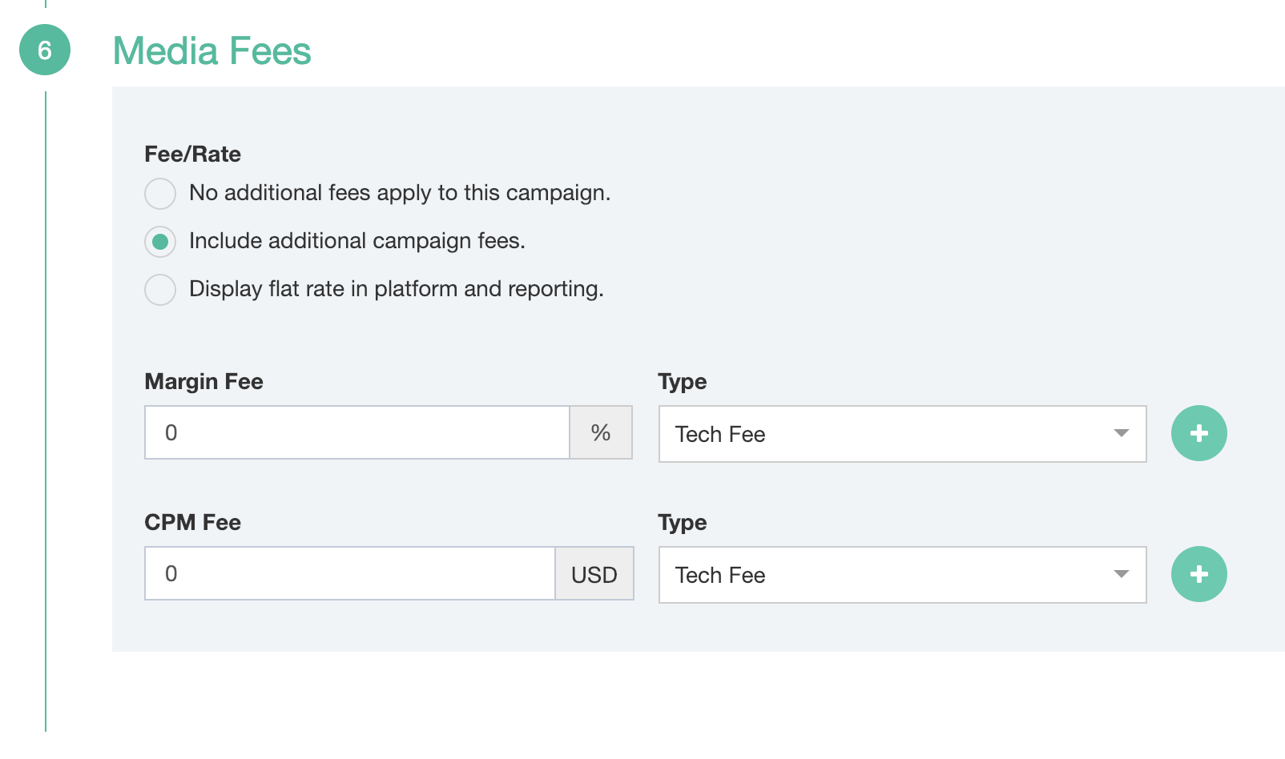Viewport: 1285px width, 759px height.
Task: Click "No additional fees apply to this campaign." text
Action: click(x=399, y=193)
